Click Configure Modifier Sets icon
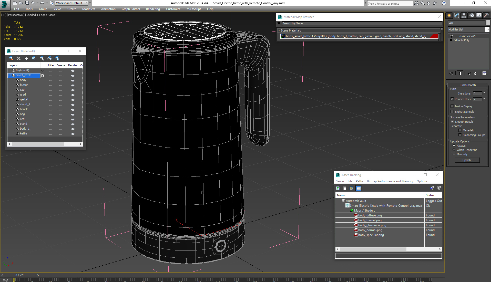491x282 pixels. click(x=484, y=74)
